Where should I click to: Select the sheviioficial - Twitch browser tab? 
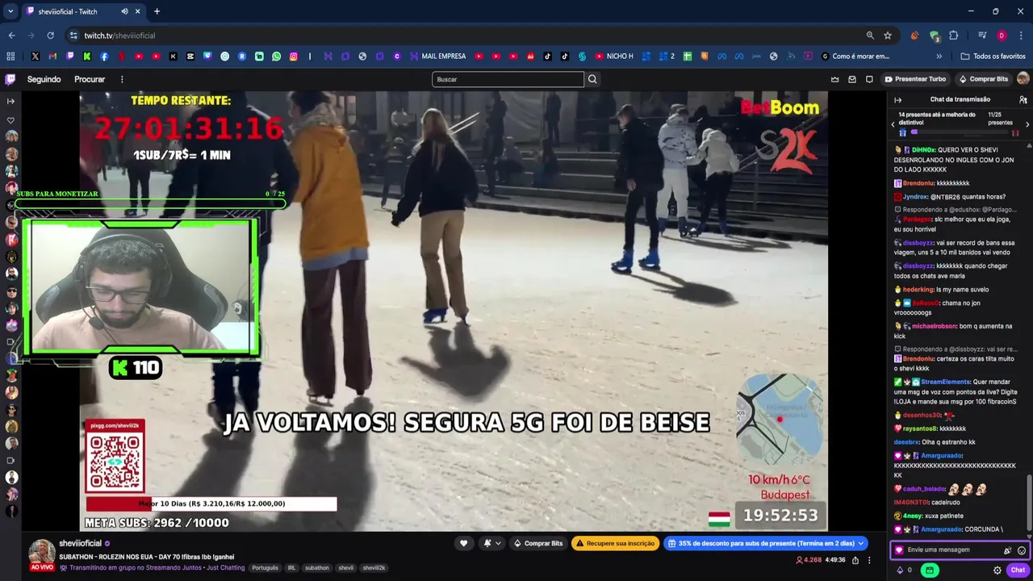point(82,11)
